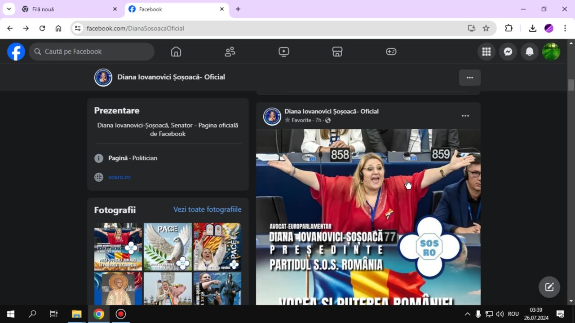This screenshot has height=323, width=575.
Task: Open Task View on the taskbar
Action: click(x=54, y=314)
